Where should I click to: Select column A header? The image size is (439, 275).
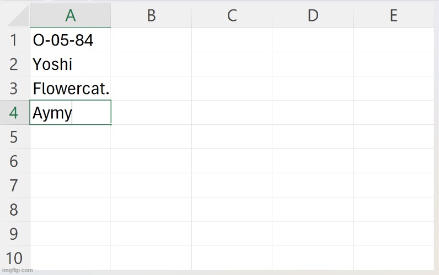[70, 15]
